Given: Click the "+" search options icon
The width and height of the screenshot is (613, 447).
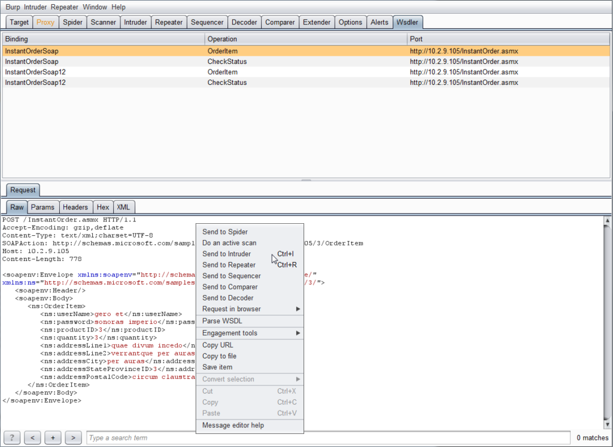Looking at the screenshot, I should point(53,437).
